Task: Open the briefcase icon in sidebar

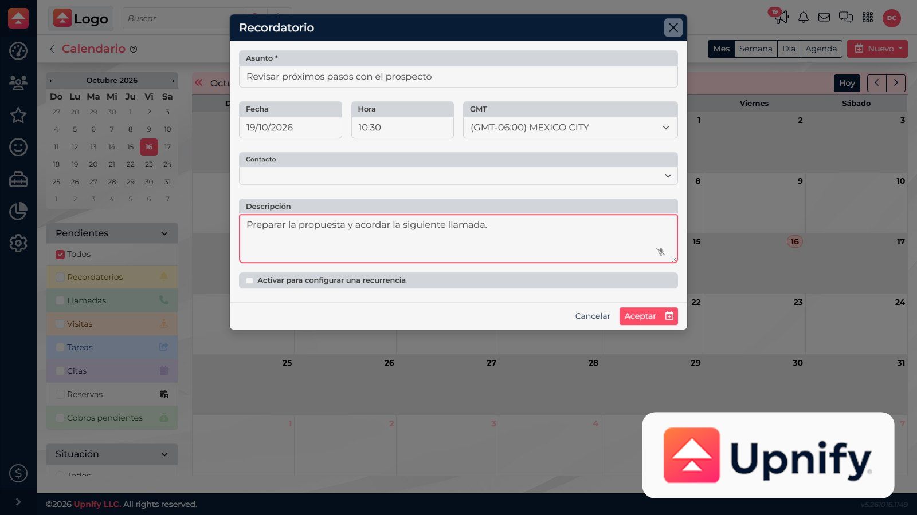Action: click(18, 179)
